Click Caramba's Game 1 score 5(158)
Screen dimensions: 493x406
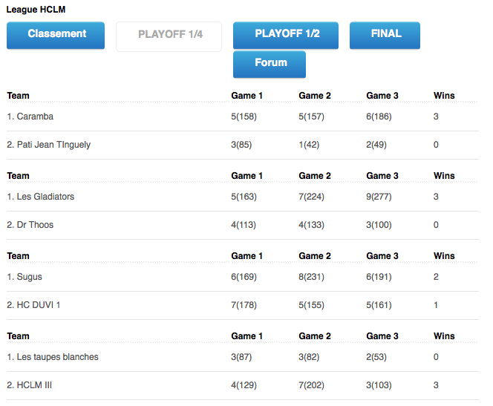(244, 117)
